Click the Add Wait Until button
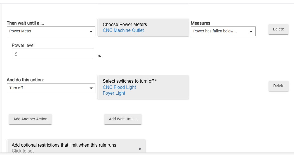This screenshot has height=155, width=294. (x=123, y=119)
